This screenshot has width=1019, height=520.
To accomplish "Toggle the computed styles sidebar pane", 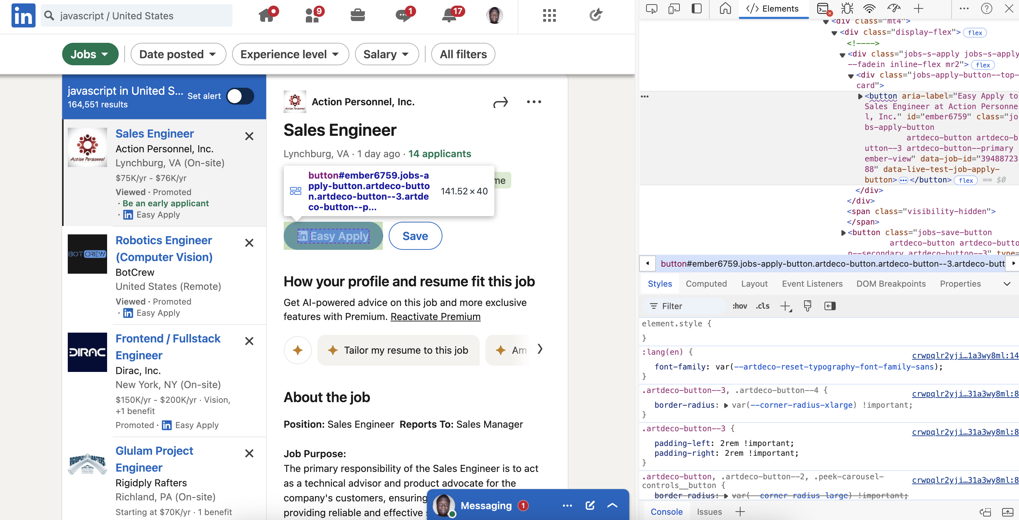I will [830, 306].
